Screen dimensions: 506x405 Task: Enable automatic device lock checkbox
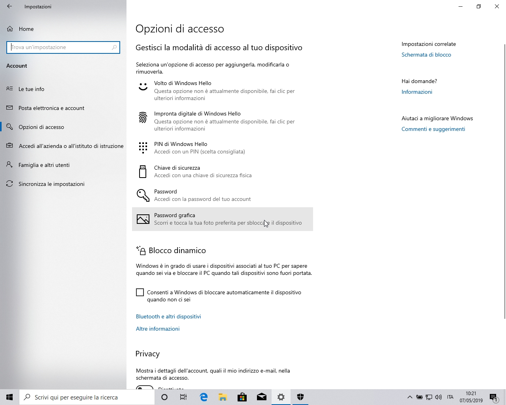click(140, 292)
